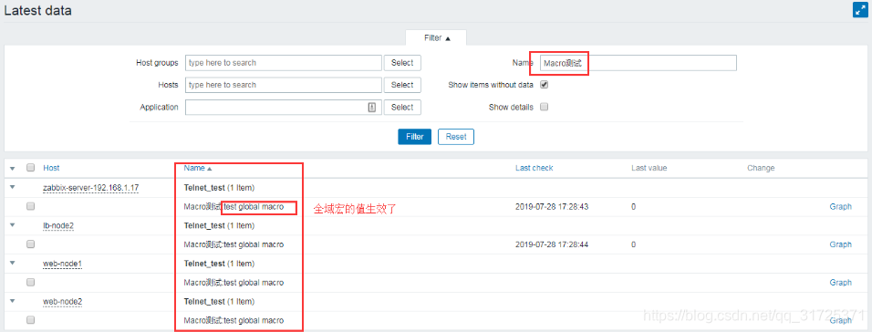Sort by Name column header
The width and height of the screenshot is (872, 332).
click(197, 168)
